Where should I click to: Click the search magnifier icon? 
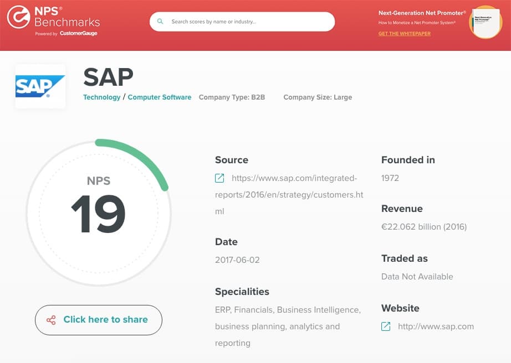(160, 21)
